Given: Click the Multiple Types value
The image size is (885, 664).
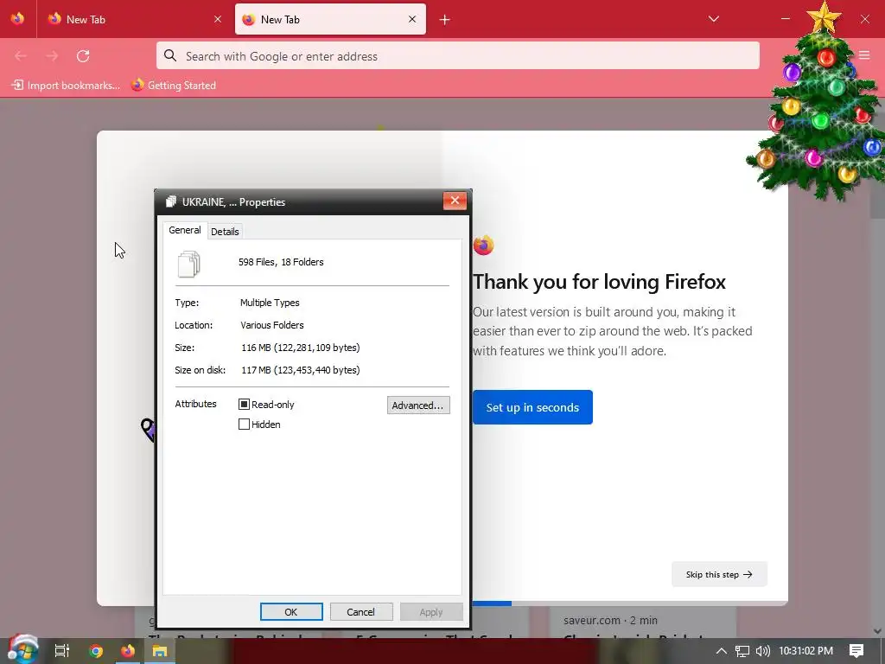Looking at the screenshot, I should [x=270, y=303].
